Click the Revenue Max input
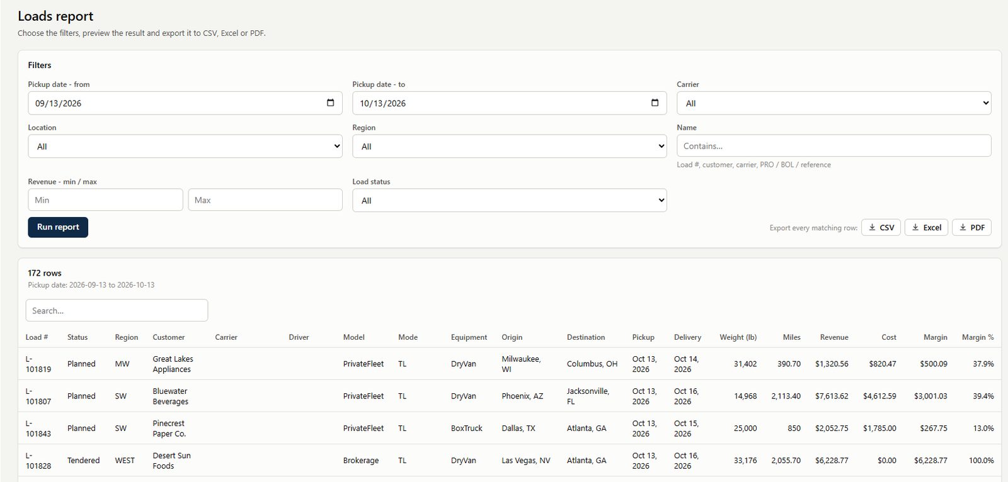Viewport: 1008px width, 482px height. (x=265, y=200)
